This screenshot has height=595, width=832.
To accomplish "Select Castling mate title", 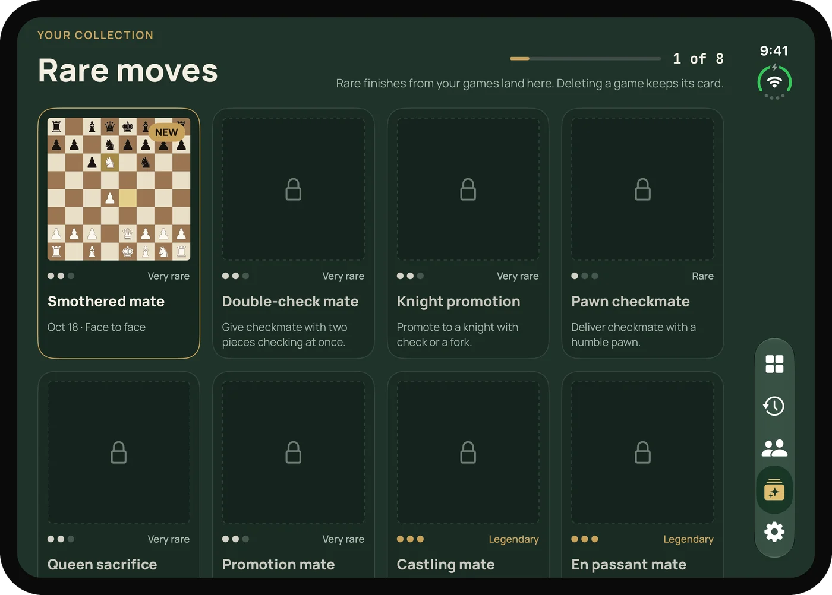I will (446, 565).
